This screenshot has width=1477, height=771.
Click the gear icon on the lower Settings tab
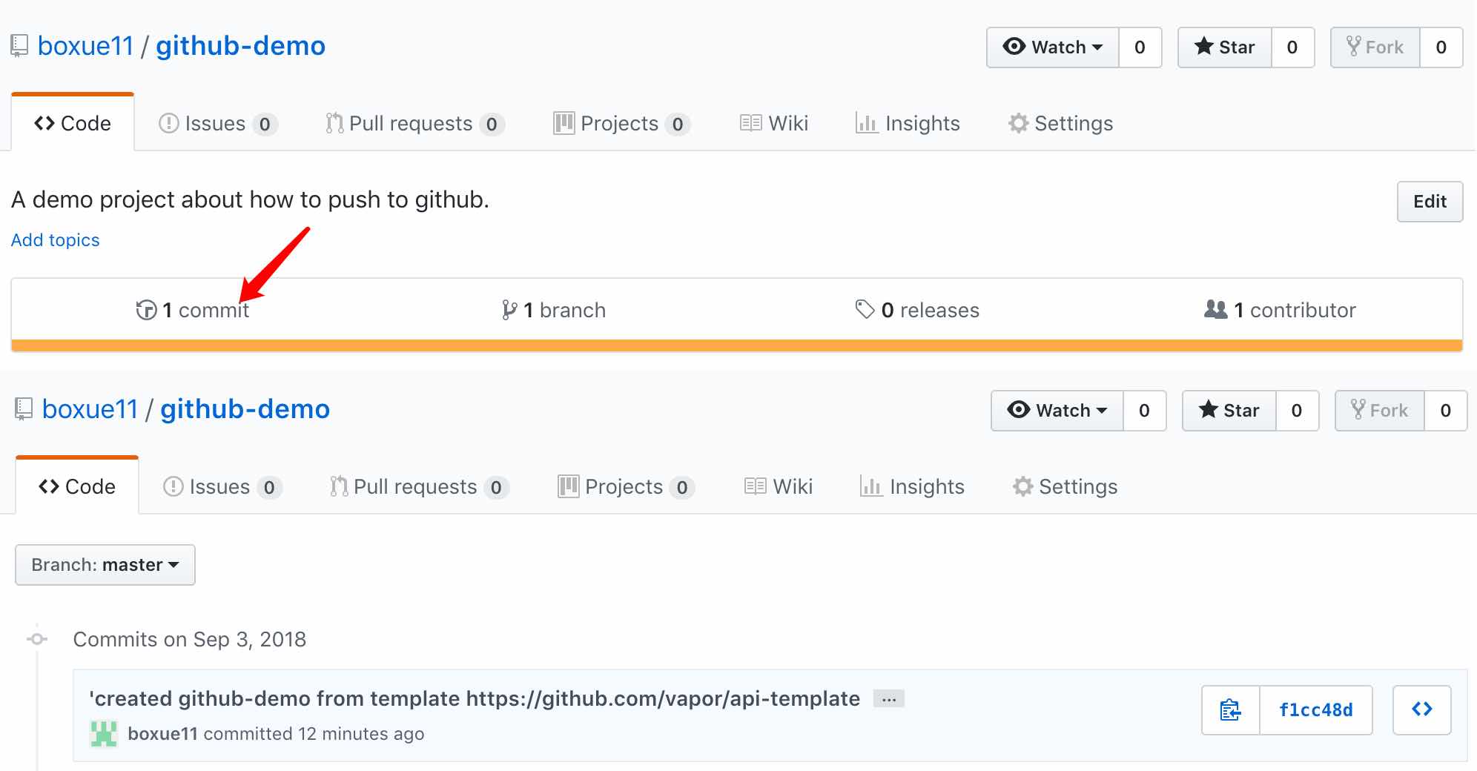1023,486
